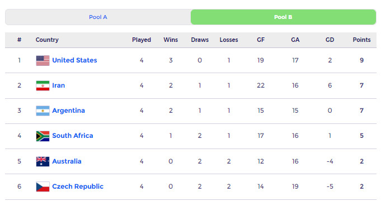The width and height of the screenshot is (381, 206).
Task: Open the Argentina team link
Action: (x=68, y=111)
